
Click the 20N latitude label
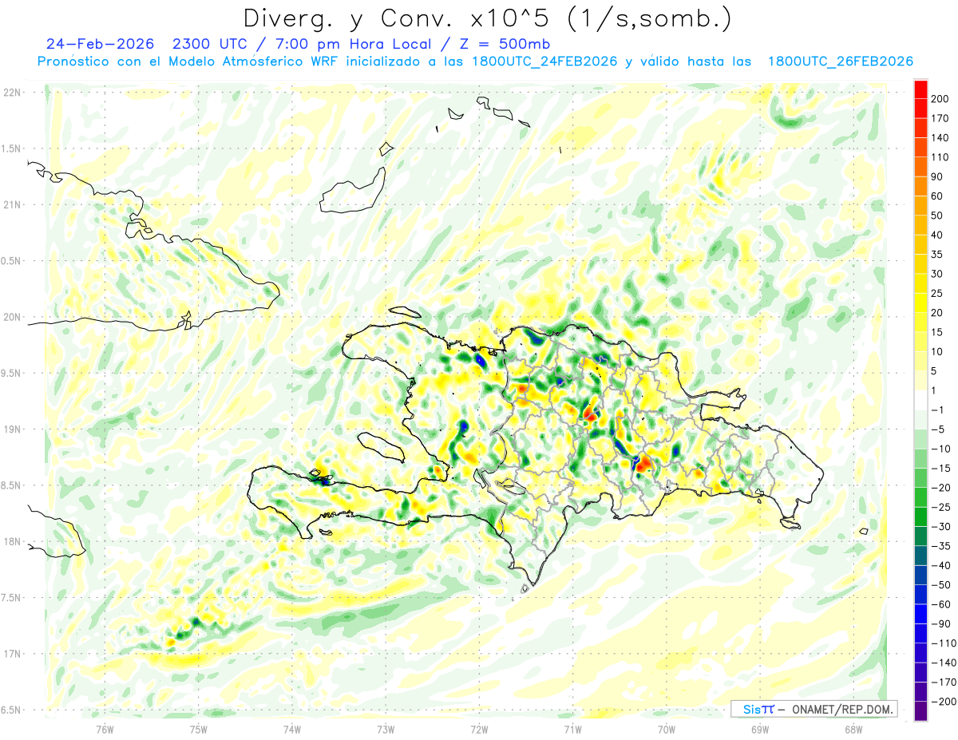[11, 317]
